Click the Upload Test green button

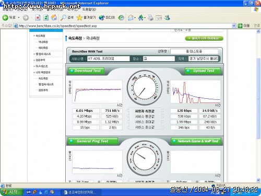pyautogui.click(x=203, y=71)
